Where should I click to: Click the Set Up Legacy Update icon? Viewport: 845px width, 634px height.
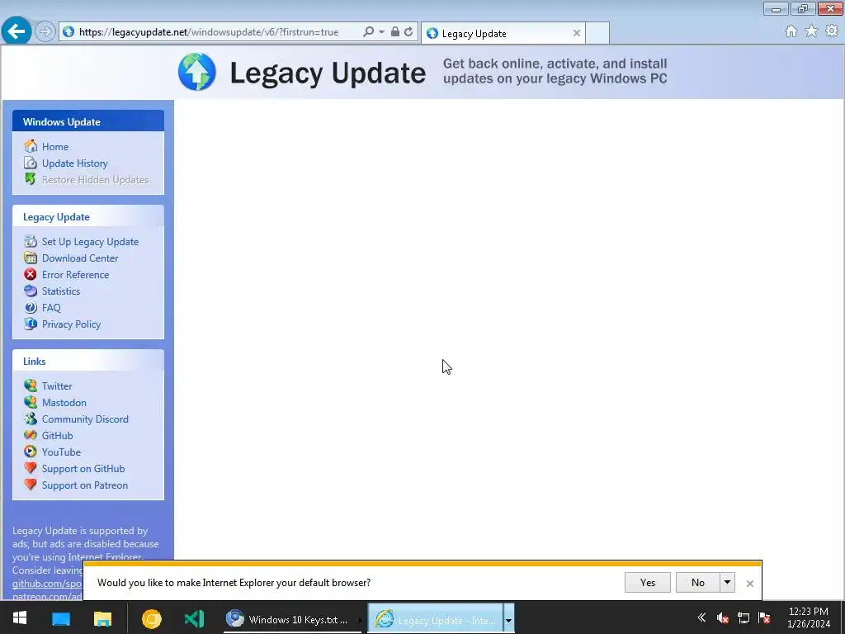pos(31,241)
